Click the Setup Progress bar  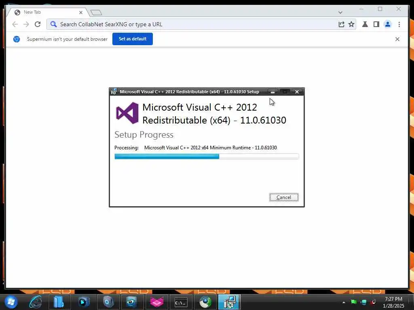(207, 156)
